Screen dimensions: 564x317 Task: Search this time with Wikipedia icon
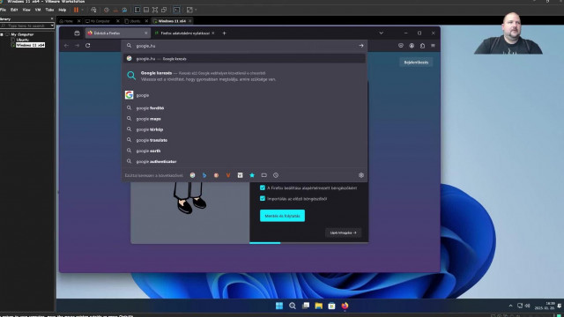tap(240, 175)
